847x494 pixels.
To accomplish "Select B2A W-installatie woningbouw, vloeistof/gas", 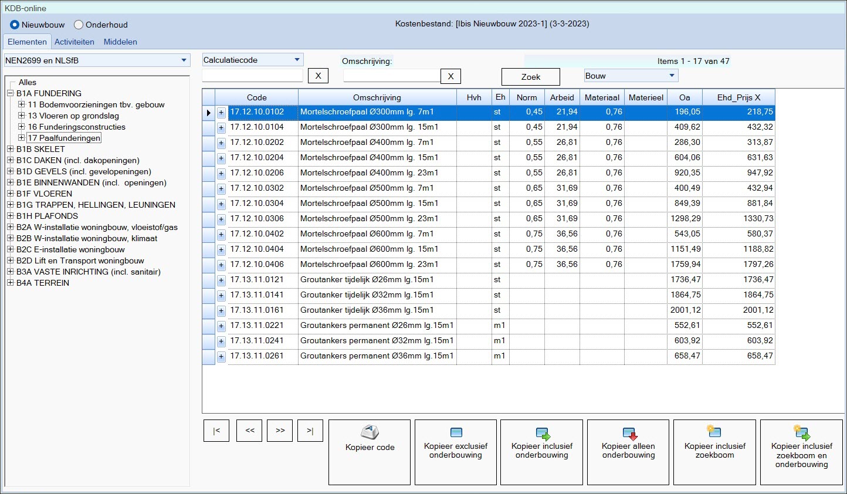I will tap(97, 227).
